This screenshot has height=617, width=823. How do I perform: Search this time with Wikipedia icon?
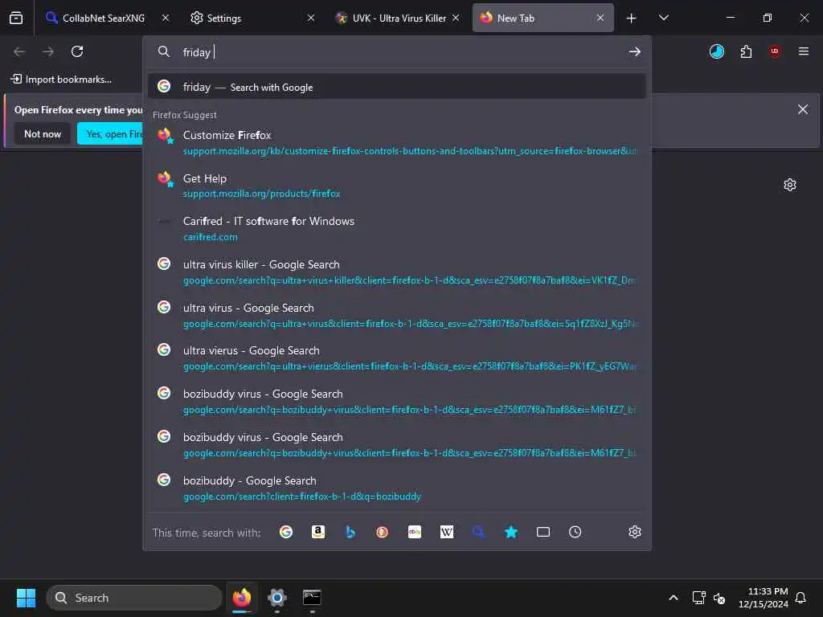pyautogui.click(x=447, y=532)
